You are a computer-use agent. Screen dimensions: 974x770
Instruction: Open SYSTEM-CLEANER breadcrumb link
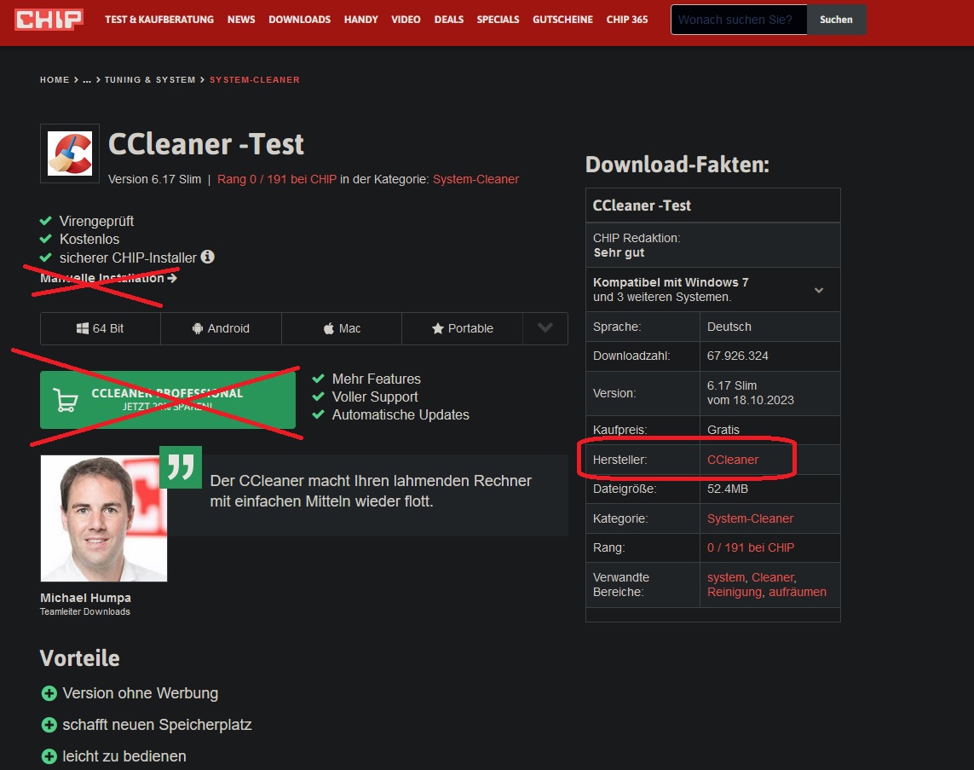click(x=255, y=79)
